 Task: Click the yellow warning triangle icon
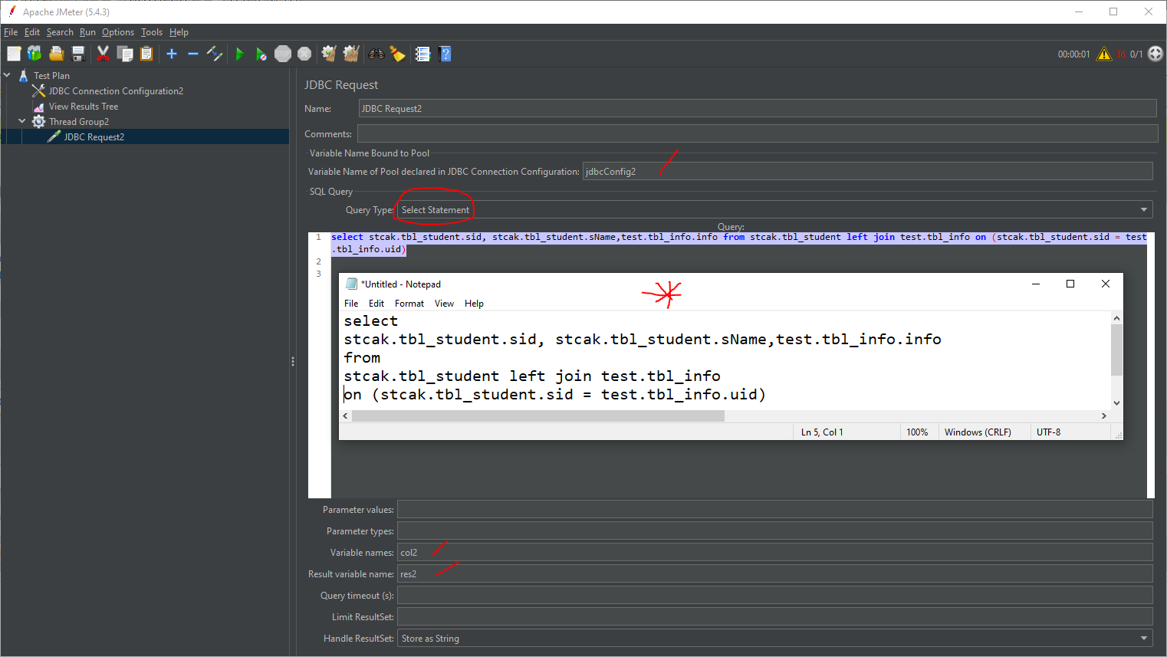click(1104, 54)
